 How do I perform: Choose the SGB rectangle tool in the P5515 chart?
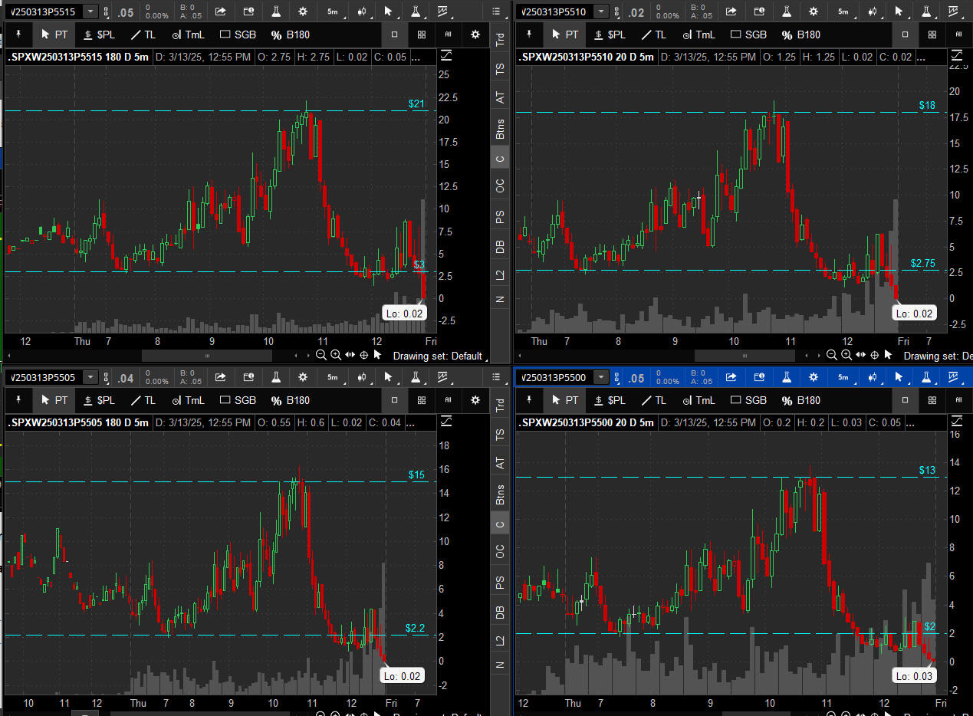tap(238, 34)
